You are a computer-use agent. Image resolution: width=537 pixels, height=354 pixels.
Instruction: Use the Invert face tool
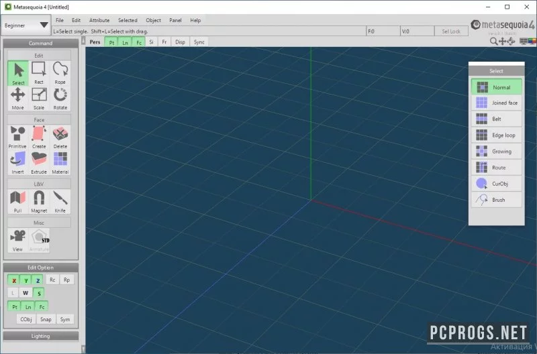pos(18,163)
